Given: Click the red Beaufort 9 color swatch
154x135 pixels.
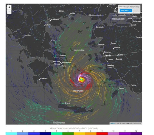Looking at the screenshot, I should (102, 134).
